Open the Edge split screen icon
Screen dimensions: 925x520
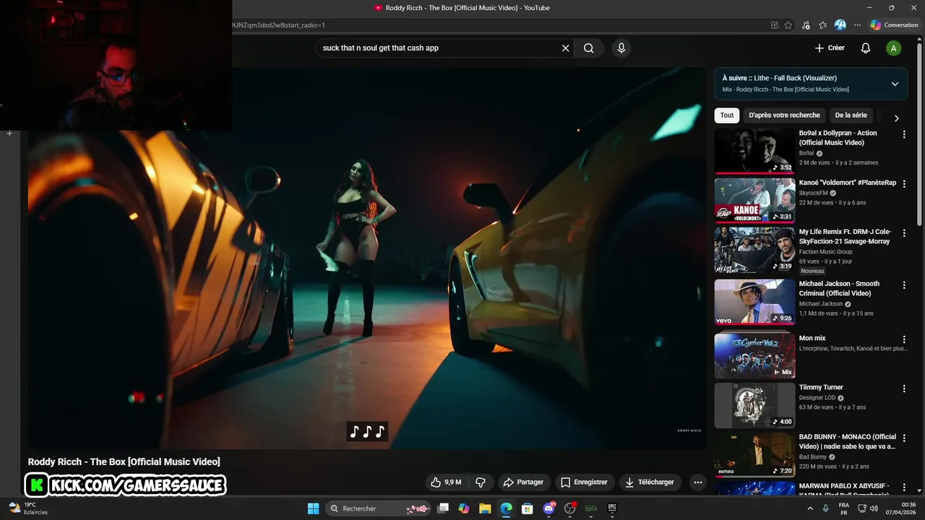pyautogui.click(x=775, y=25)
